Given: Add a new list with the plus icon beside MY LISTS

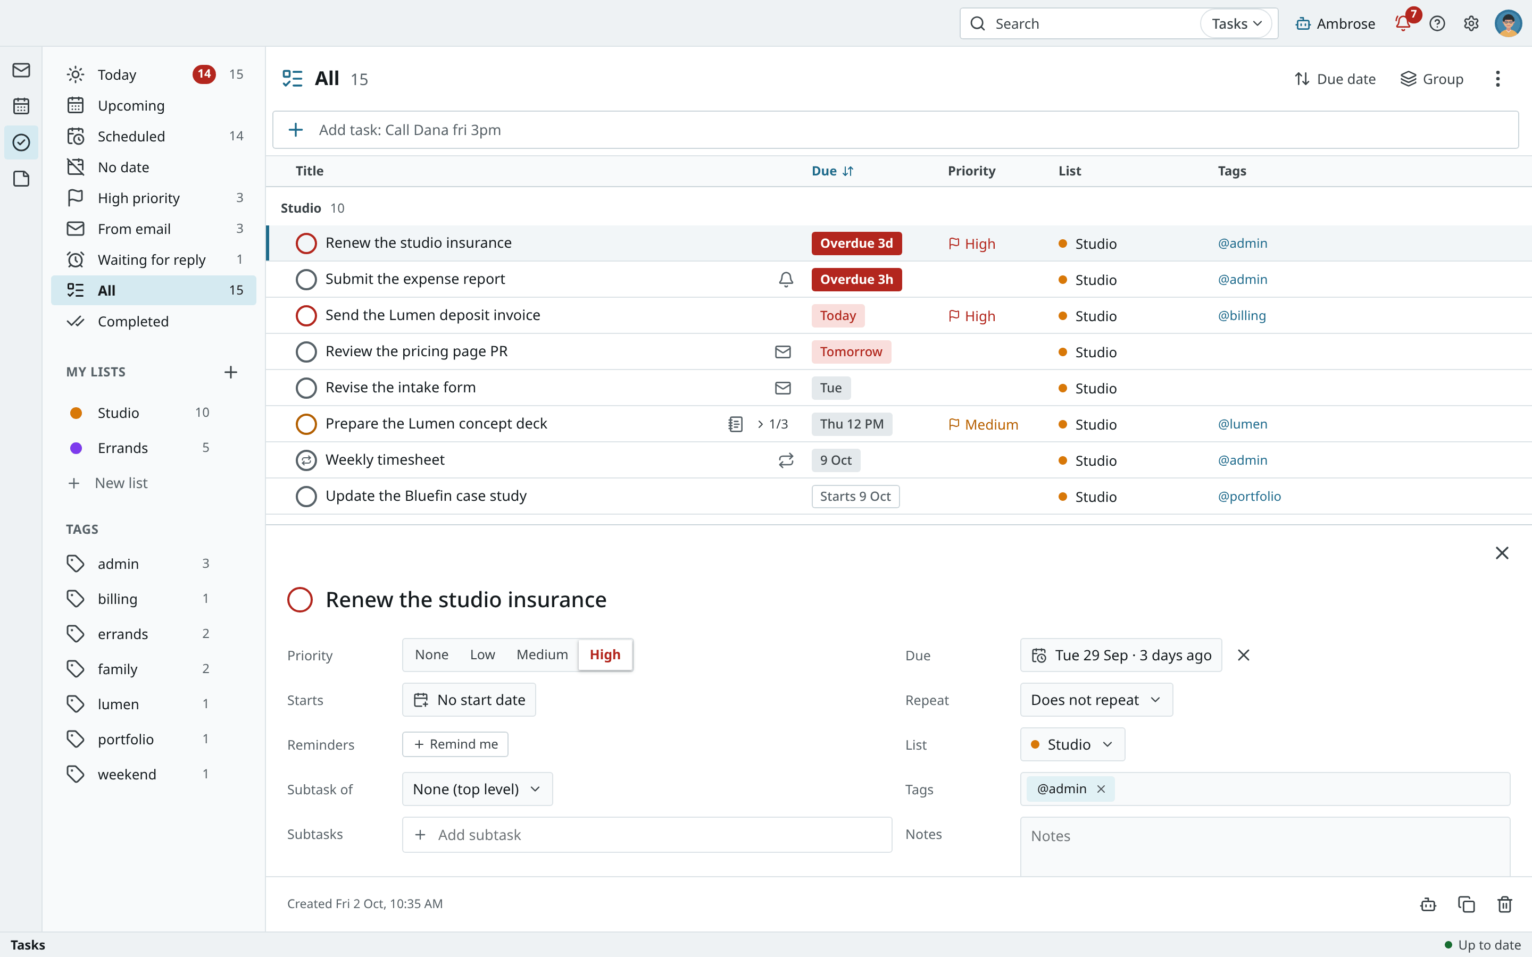Looking at the screenshot, I should tap(230, 372).
